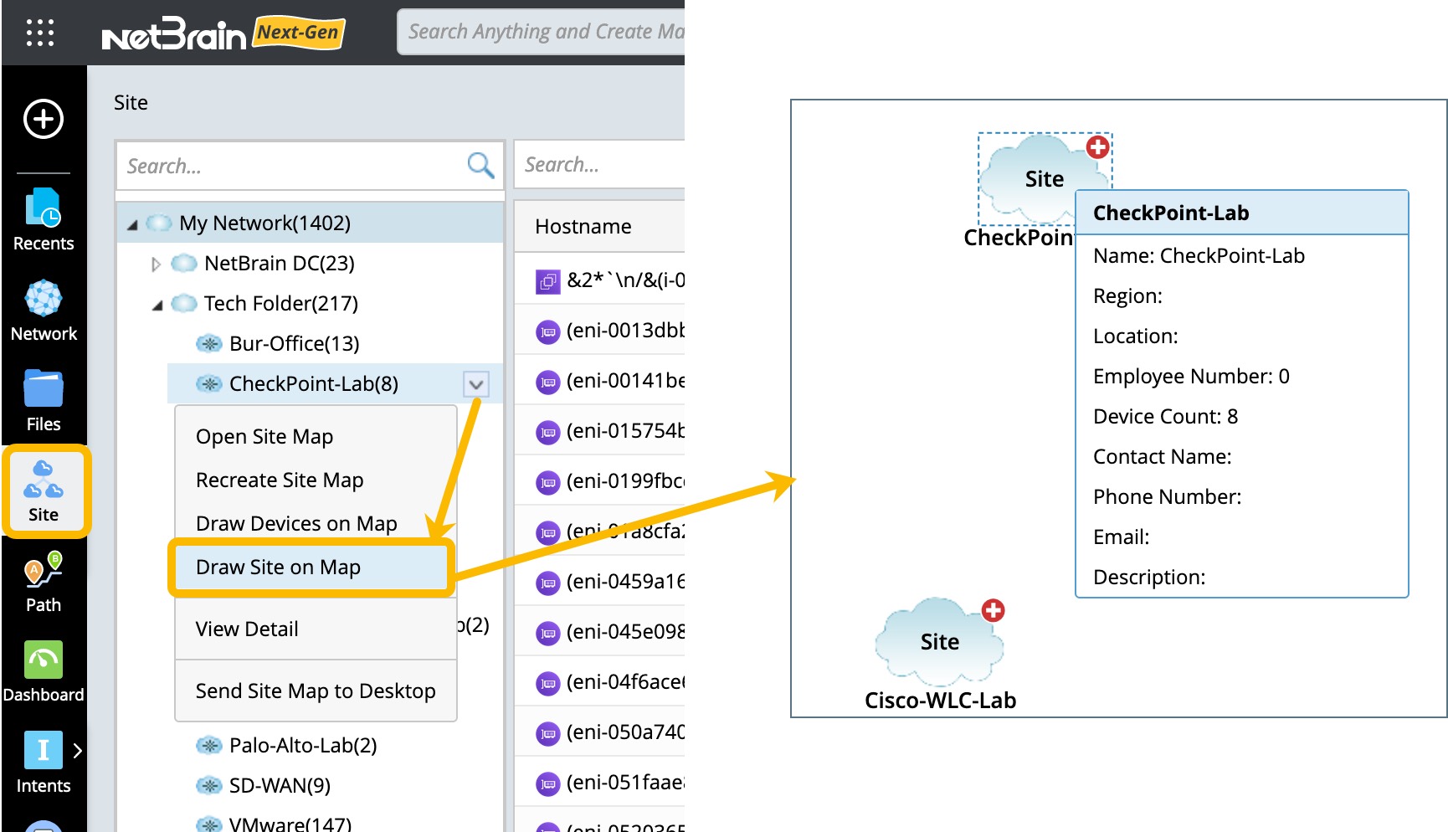Open CheckPoint-Lab dropdown arrow menu

(476, 384)
